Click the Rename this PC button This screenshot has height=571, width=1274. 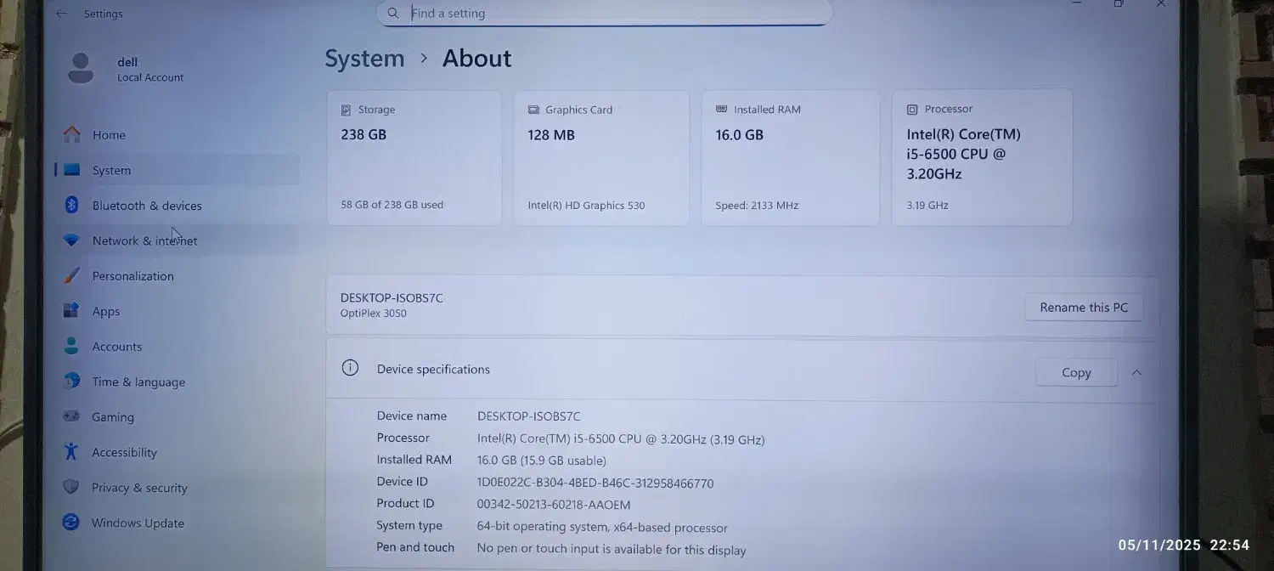click(x=1084, y=307)
